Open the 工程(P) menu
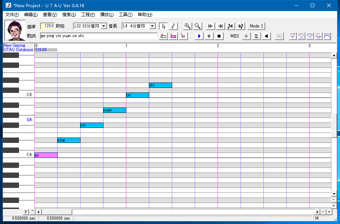Image resolution: width=340 pixels, height=224 pixels. pyautogui.click(x=88, y=15)
